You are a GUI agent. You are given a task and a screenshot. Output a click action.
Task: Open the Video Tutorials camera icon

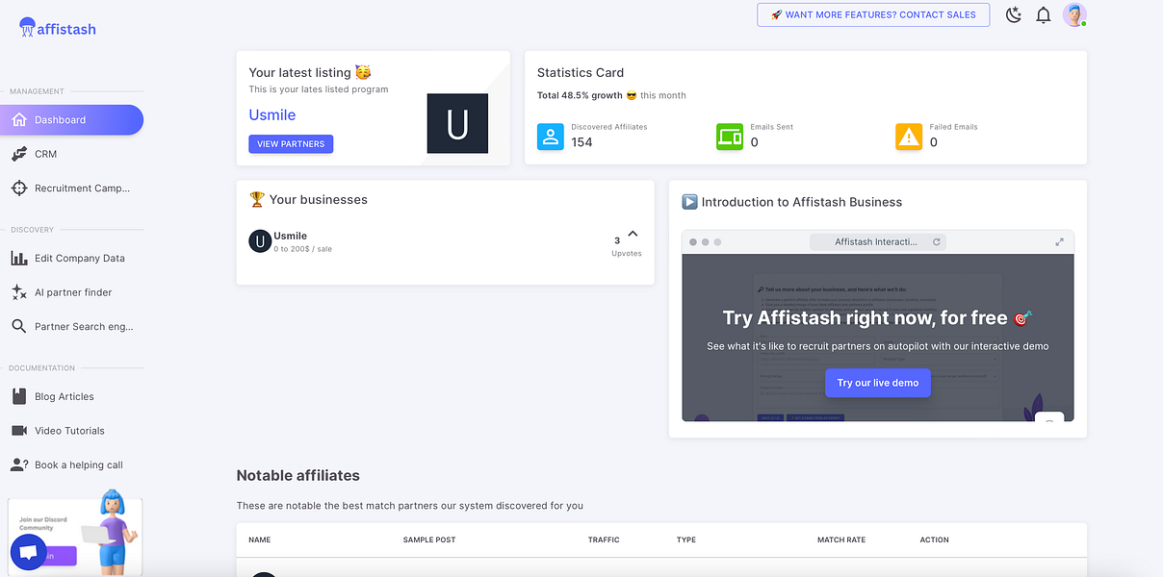tap(19, 430)
